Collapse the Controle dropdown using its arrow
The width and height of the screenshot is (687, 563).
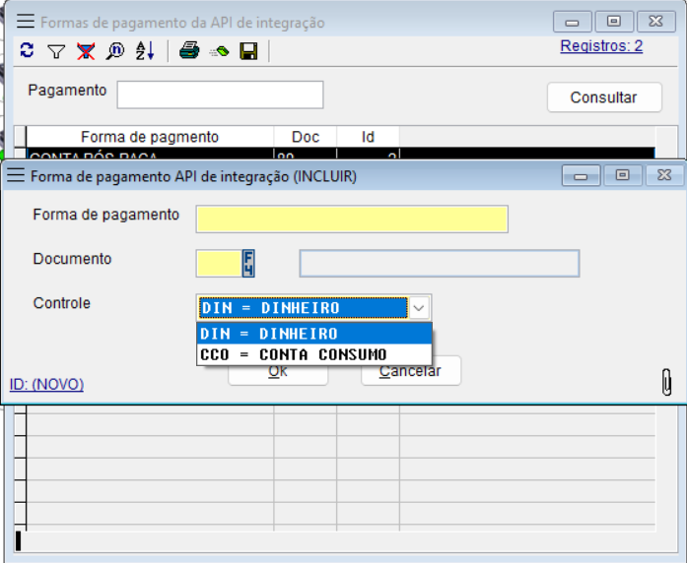point(419,308)
